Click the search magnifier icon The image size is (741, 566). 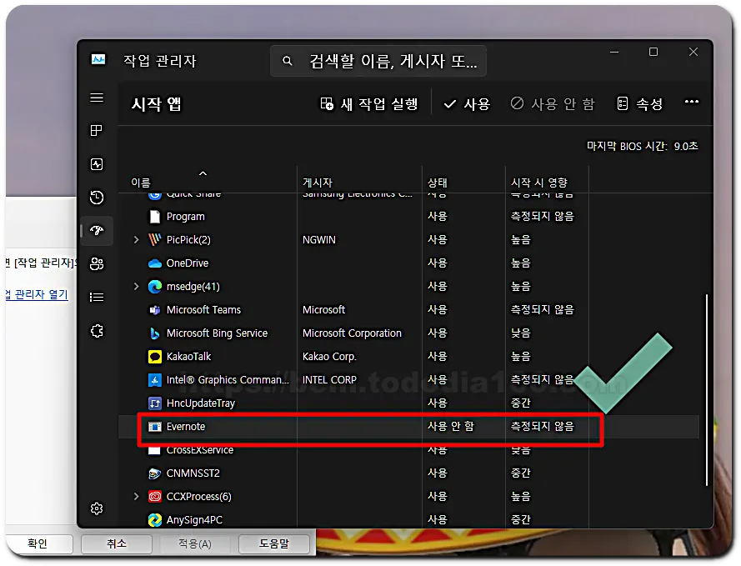[x=288, y=61]
